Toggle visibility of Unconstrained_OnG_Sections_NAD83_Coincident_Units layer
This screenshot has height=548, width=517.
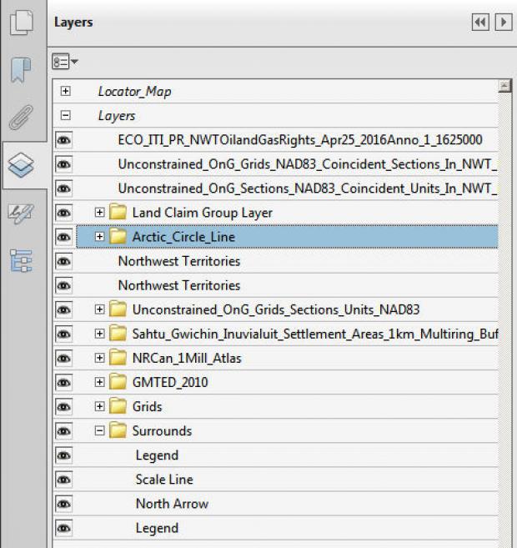(x=63, y=189)
